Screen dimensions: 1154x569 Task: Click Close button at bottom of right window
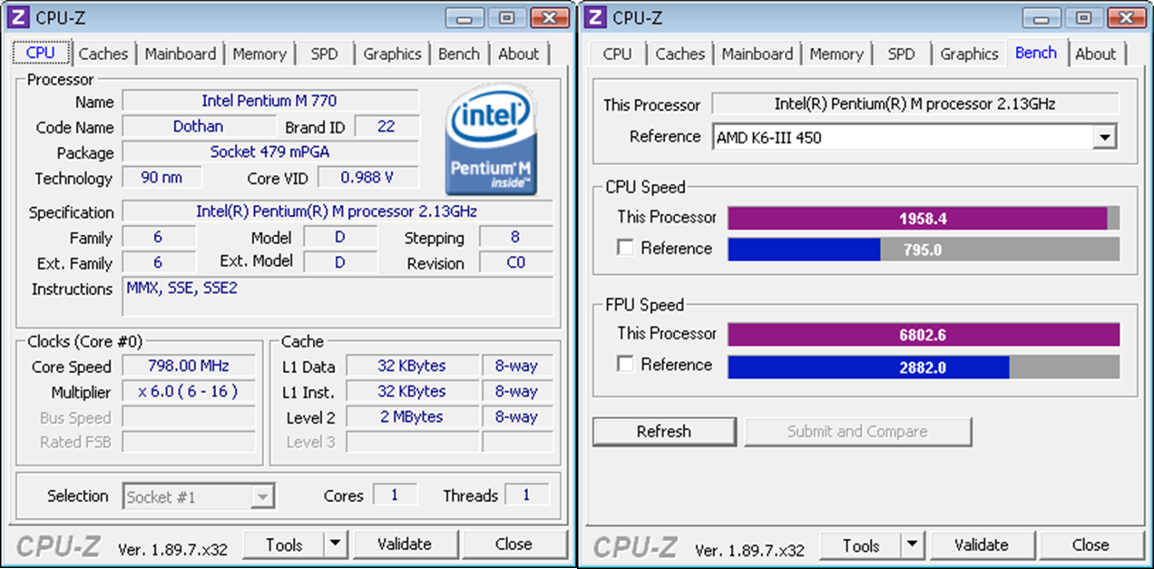coord(1090,545)
